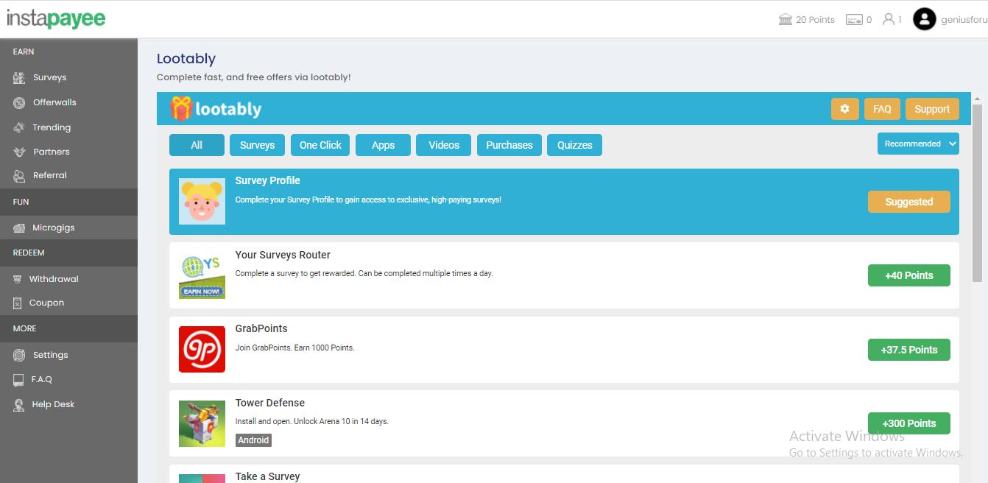
Task: Click the +37.5 Points button
Action: point(909,350)
